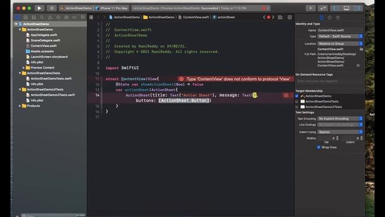This screenshot has height=217, width=385.
Task: Expand the Preview Content folder
Action: coord(24,68)
